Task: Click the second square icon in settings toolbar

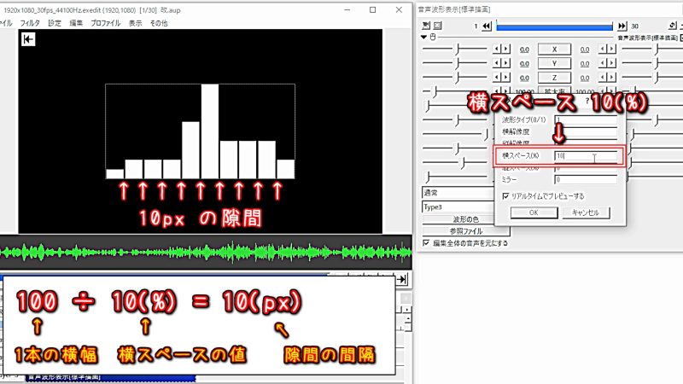Action: tap(437, 26)
